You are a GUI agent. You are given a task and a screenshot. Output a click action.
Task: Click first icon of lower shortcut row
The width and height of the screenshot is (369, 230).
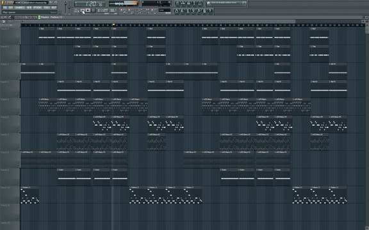pos(177,11)
